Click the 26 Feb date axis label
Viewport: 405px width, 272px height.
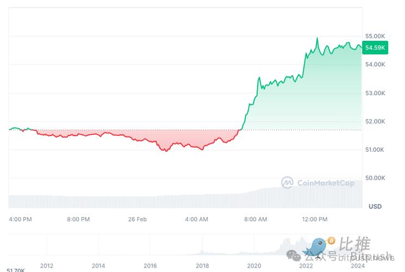pyautogui.click(x=138, y=219)
